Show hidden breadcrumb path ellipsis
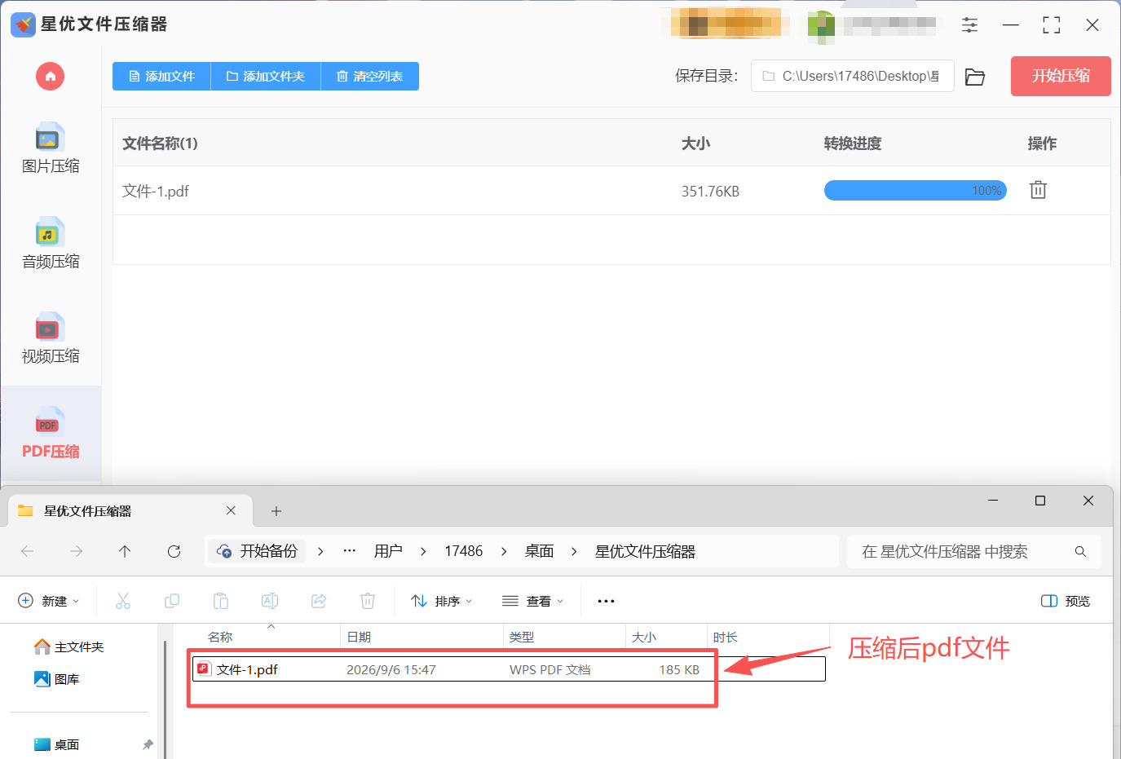 [350, 551]
